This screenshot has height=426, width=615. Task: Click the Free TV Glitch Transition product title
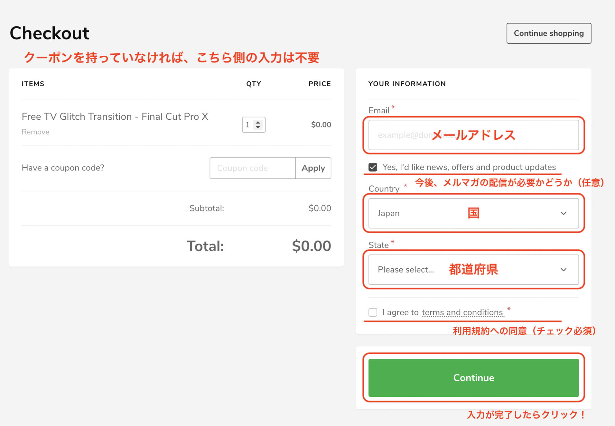(115, 117)
